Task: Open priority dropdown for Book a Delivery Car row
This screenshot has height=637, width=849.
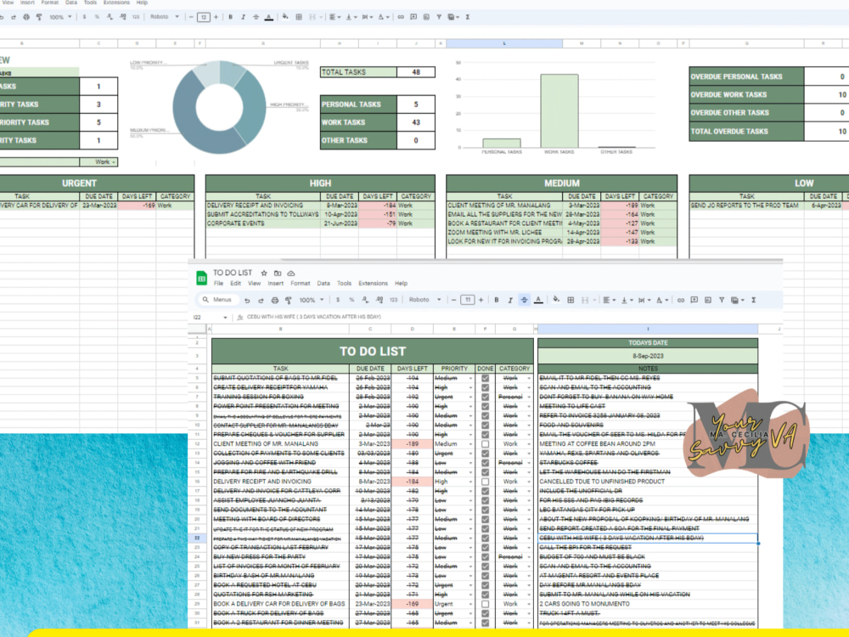Action: click(x=471, y=603)
